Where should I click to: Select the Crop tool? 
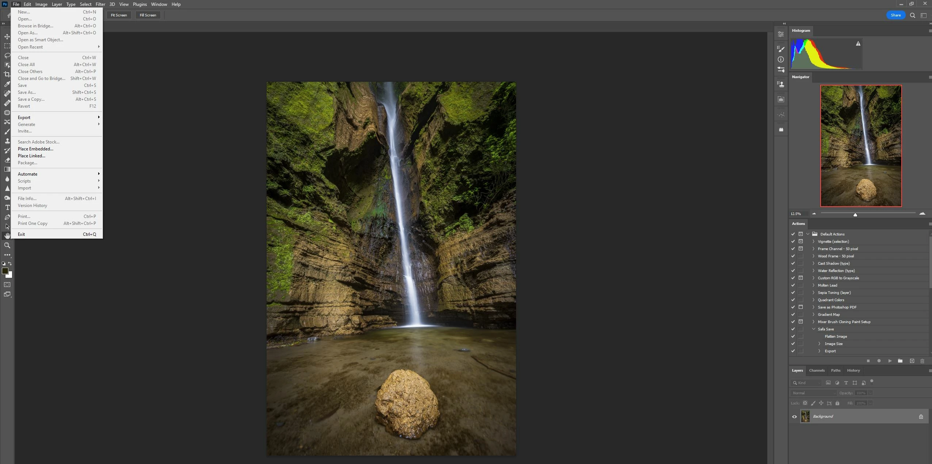[x=7, y=74]
